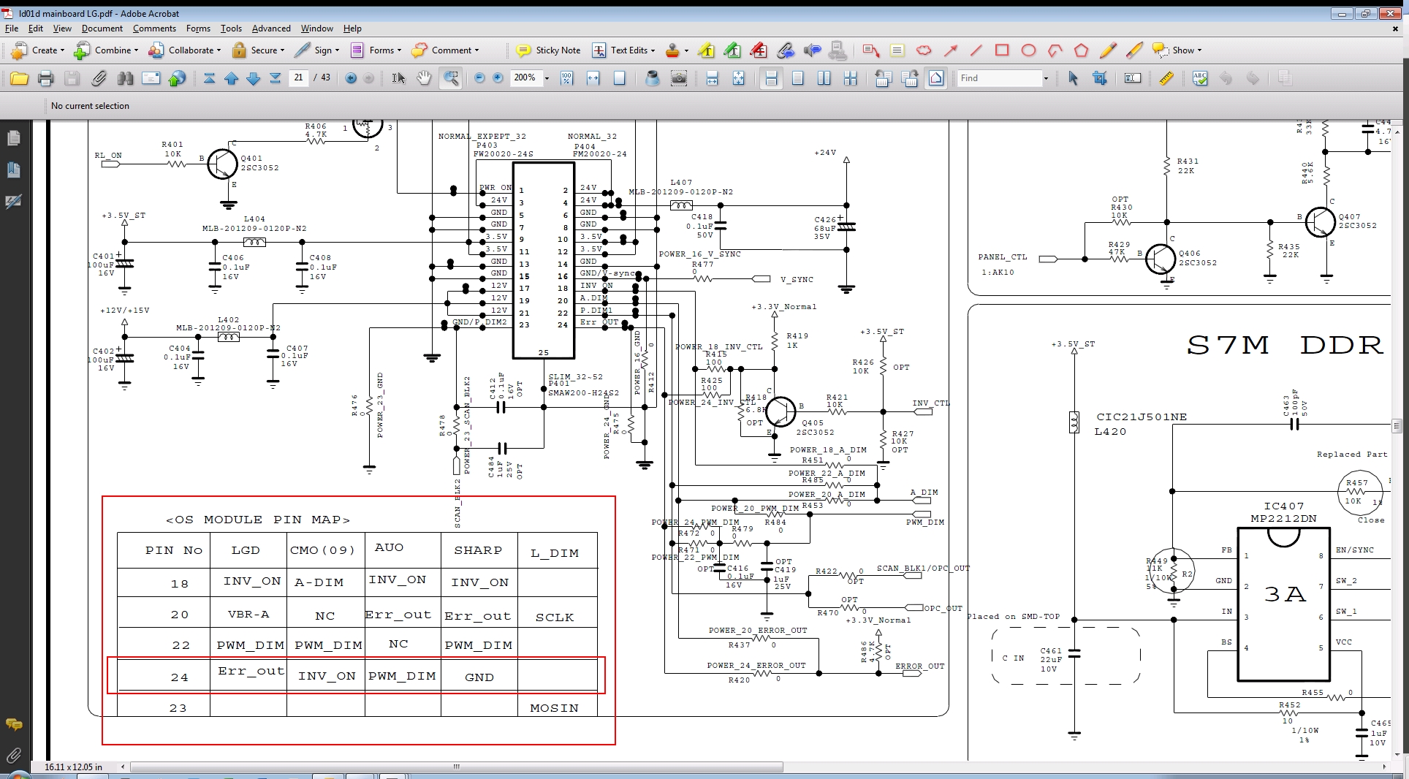The width and height of the screenshot is (1409, 779).
Task: Click the Sticky Note button
Action: click(549, 50)
